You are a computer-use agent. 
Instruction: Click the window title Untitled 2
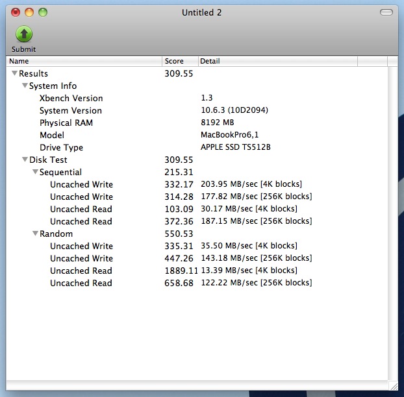tap(201, 12)
